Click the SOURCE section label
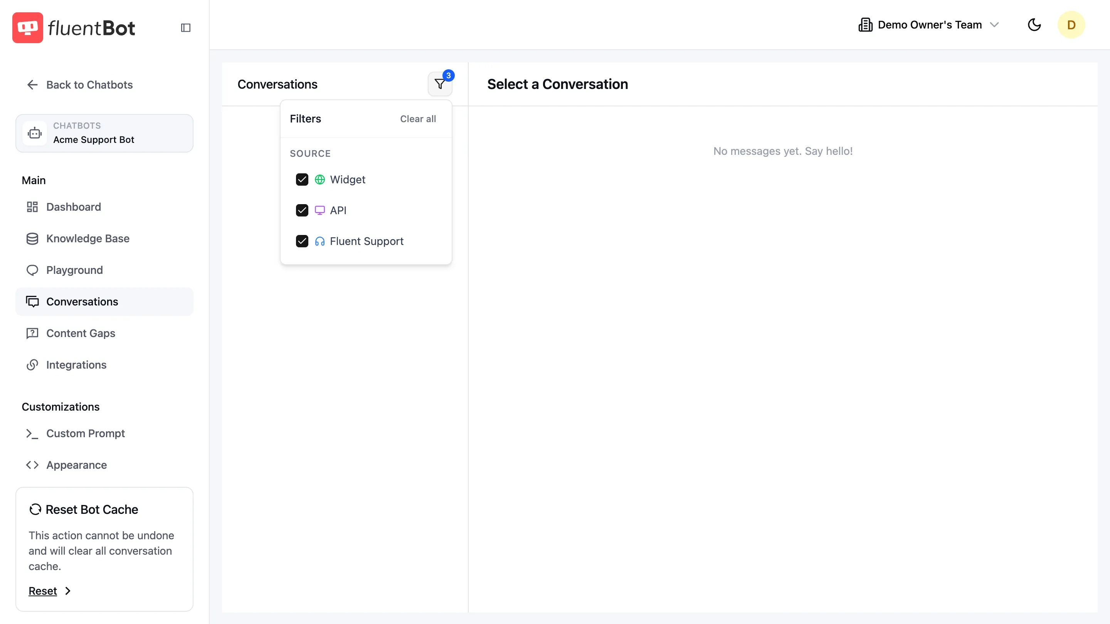 310,154
